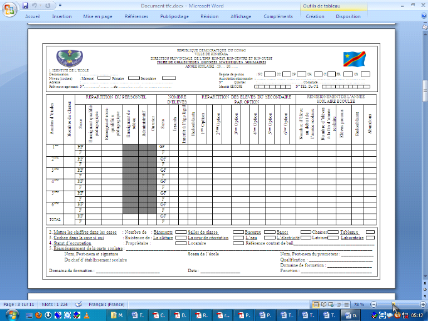Open the Accueil ribbon tab
428x321 pixels.
[33, 16]
